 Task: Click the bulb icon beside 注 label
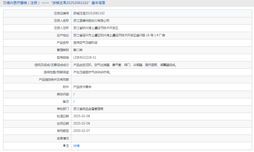pyautogui.click(x=64, y=146)
